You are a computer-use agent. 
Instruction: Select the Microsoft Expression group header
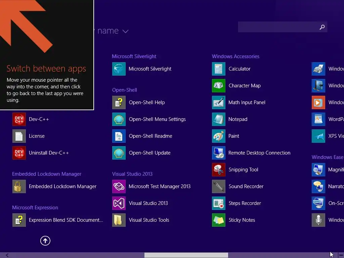(35, 208)
